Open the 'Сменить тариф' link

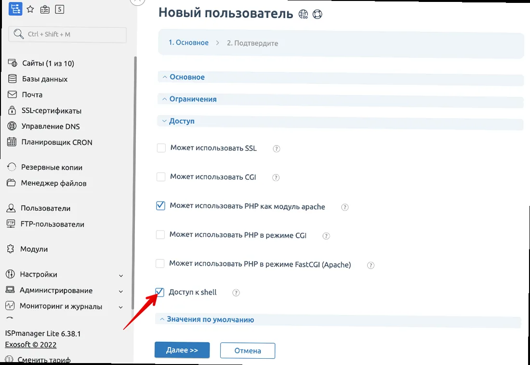coord(43,359)
